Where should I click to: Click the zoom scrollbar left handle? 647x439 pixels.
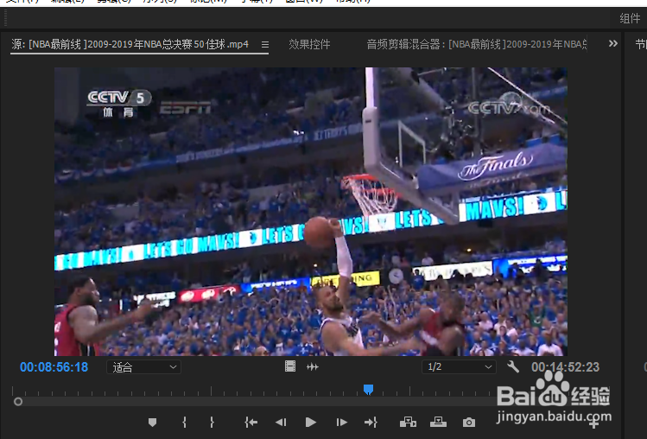18,402
